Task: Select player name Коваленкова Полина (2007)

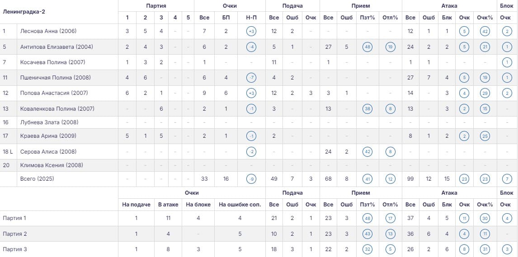Action: tap(57, 109)
